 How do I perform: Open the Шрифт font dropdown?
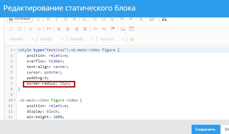click(52, 39)
